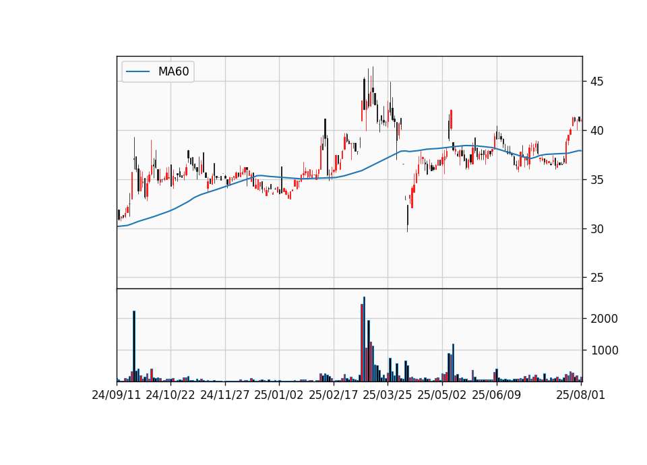647x465 pixels.
Task: Click the tallest volume bar in the volume panel
Action: pyautogui.click(x=364, y=339)
